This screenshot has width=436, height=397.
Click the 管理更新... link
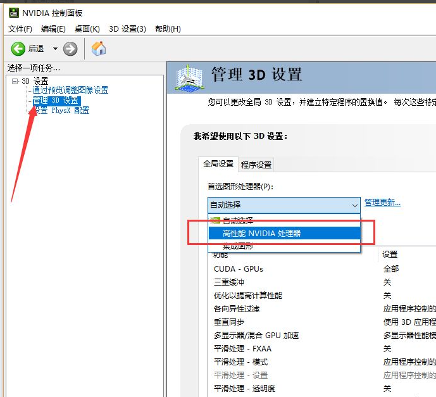pyautogui.click(x=382, y=203)
